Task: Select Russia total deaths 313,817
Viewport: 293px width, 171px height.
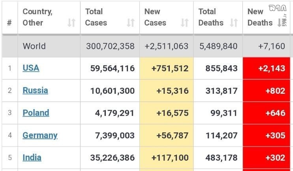Action: [x=222, y=91]
